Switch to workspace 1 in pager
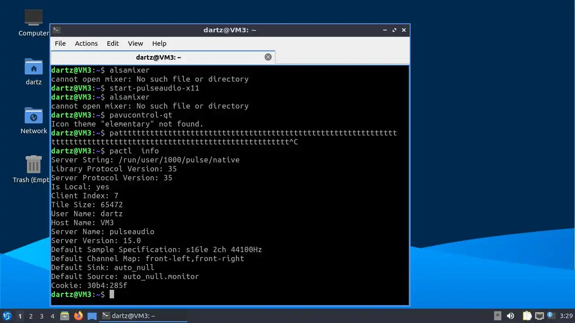Screen dimensions: 575x323 (20, 316)
